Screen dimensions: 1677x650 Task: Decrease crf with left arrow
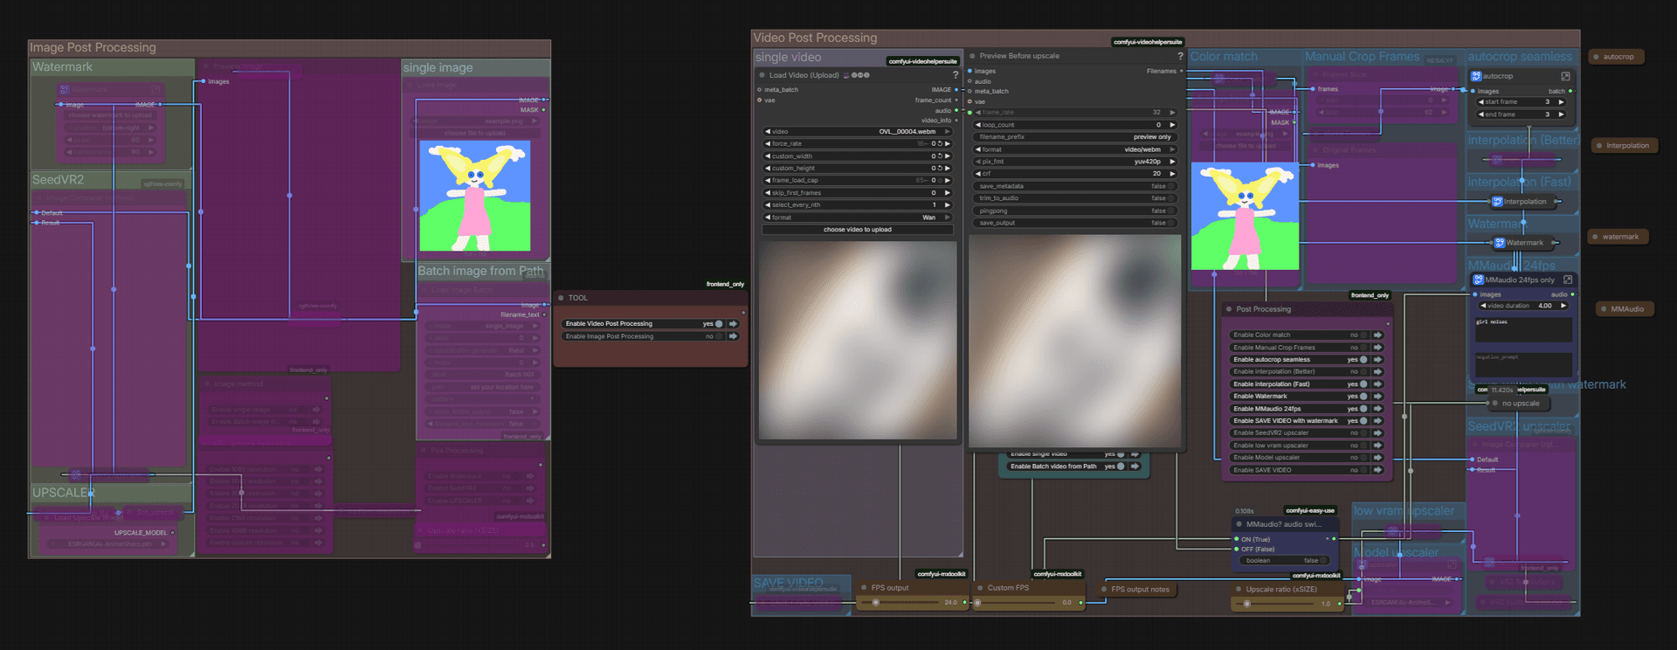point(978,174)
